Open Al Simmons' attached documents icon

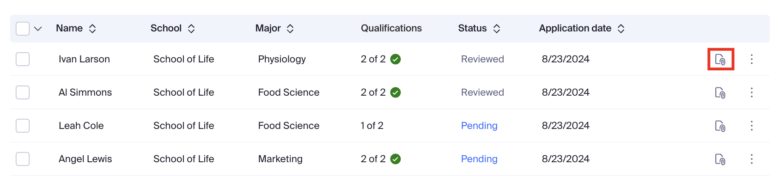click(720, 92)
